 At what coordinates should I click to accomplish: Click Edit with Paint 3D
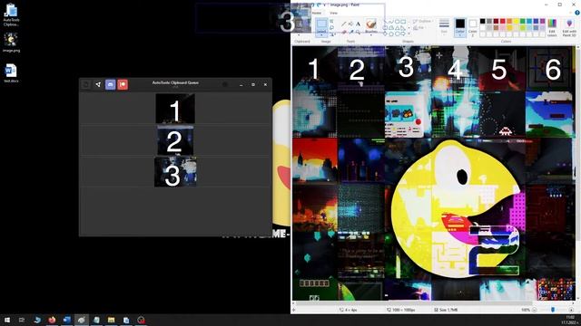point(569,27)
